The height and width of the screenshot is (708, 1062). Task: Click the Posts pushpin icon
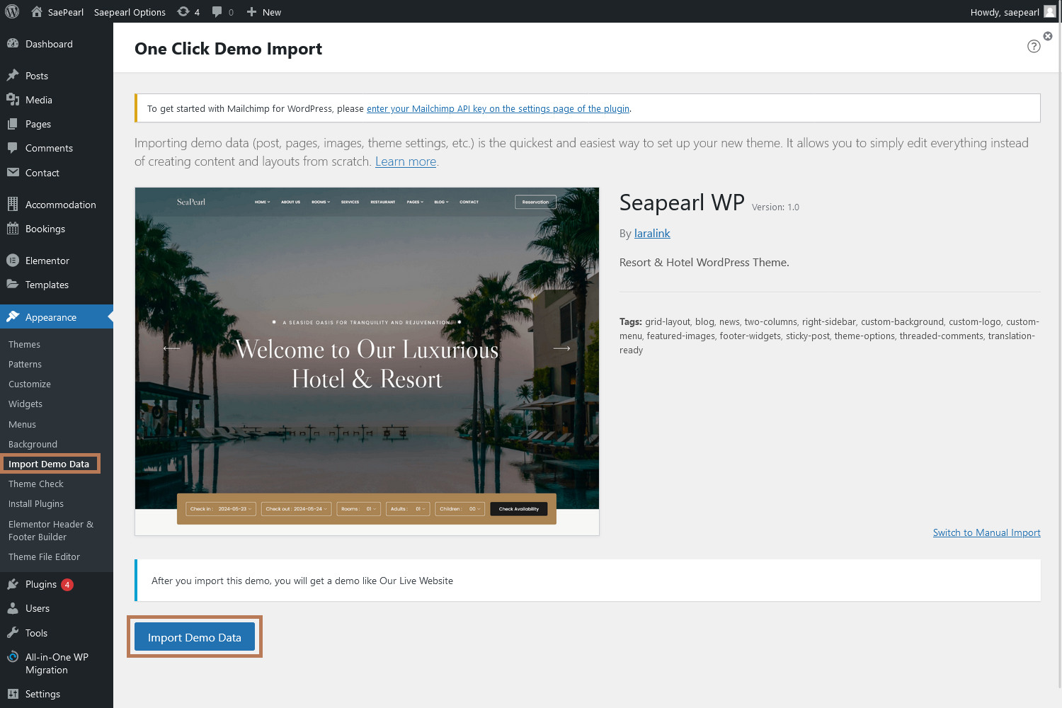13,75
